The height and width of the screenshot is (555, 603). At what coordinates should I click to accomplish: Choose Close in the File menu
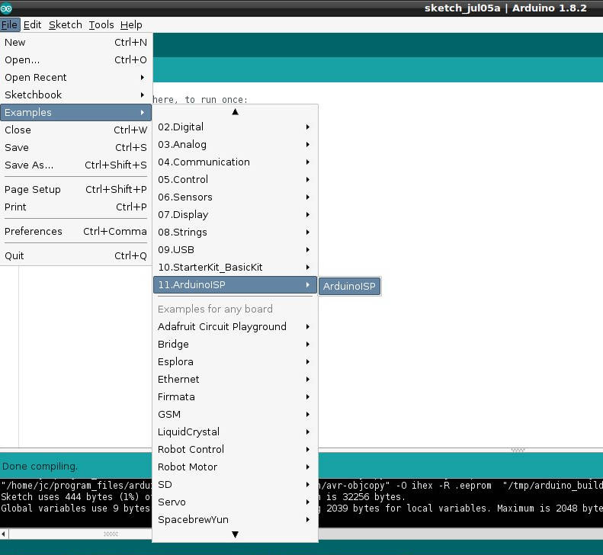pos(75,130)
